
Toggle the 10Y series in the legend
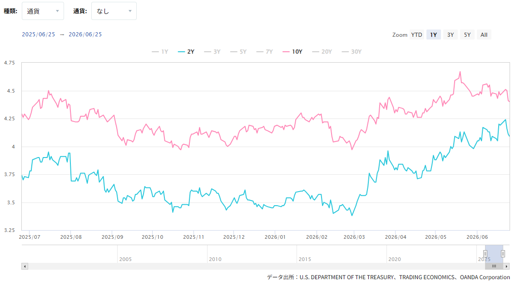click(x=292, y=52)
